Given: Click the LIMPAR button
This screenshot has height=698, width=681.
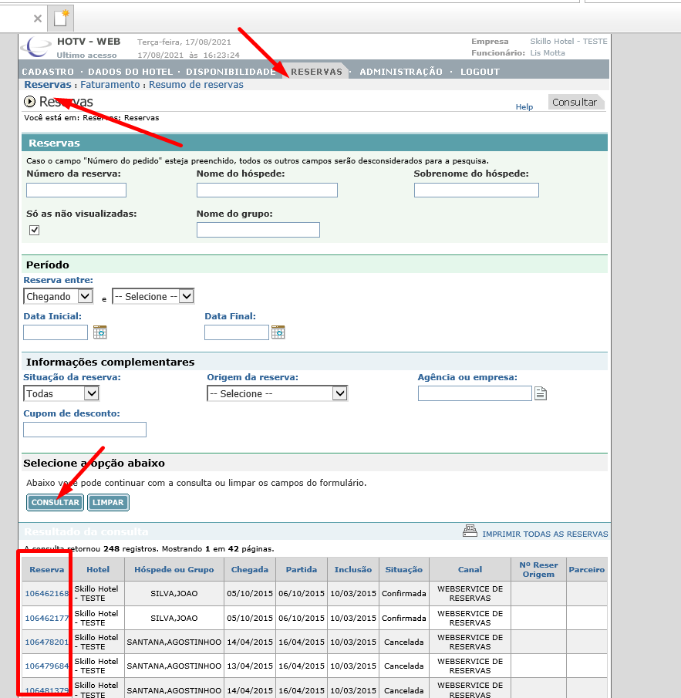Looking at the screenshot, I should 108,502.
